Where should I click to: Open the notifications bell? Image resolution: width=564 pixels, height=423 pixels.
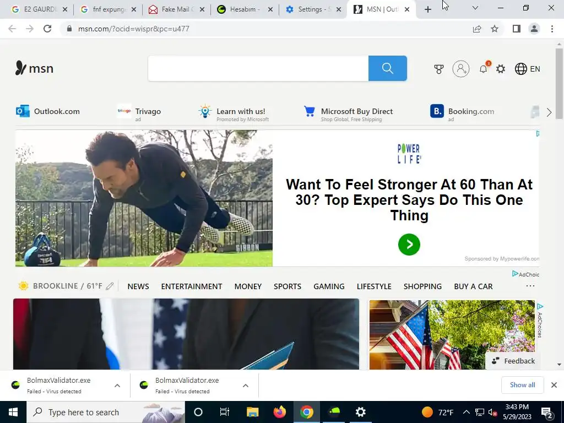(x=484, y=68)
